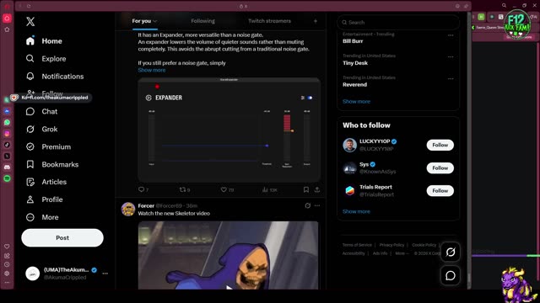
Task: Reply to the Expander post
Action: pyautogui.click(x=141, y=189)
